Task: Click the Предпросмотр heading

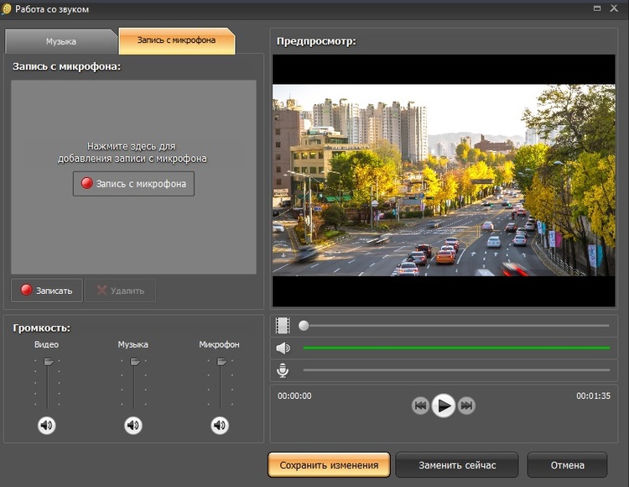Action: (x=316, y=41)
